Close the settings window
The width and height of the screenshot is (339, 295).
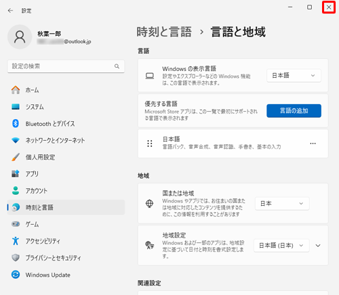329,7
